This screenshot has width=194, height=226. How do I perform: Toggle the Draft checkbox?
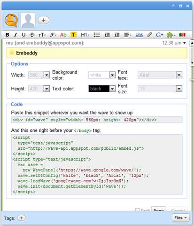pos(137,210)
